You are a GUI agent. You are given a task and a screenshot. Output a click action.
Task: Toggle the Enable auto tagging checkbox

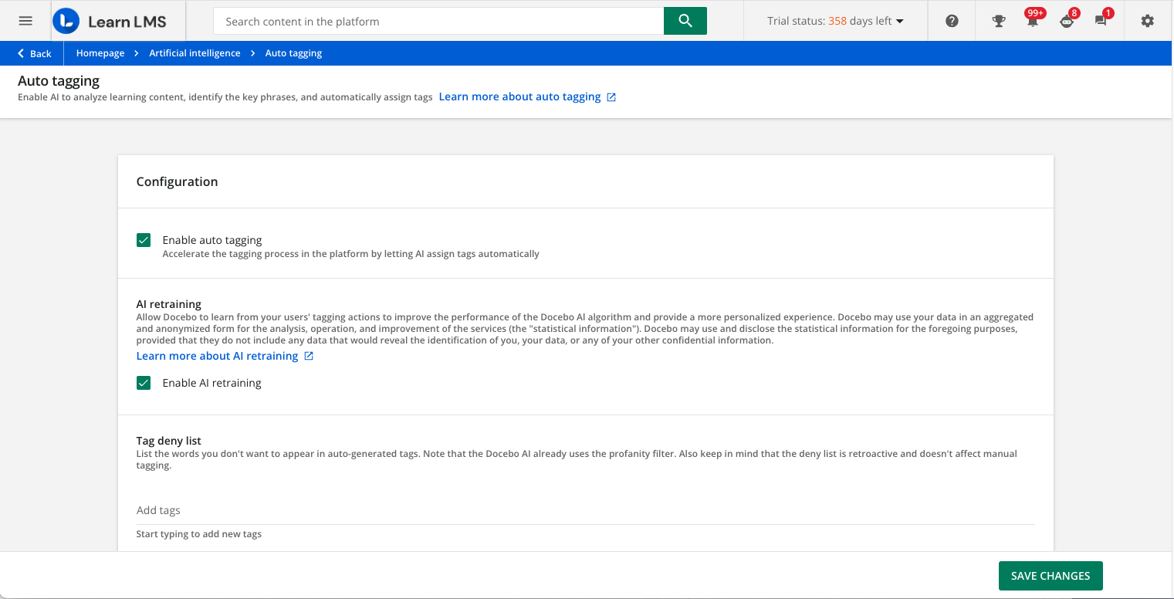[144, 240]
